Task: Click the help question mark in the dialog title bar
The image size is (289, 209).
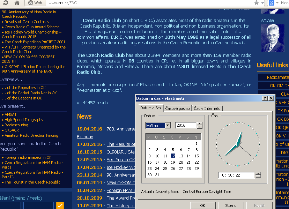Action: point(265,98)
